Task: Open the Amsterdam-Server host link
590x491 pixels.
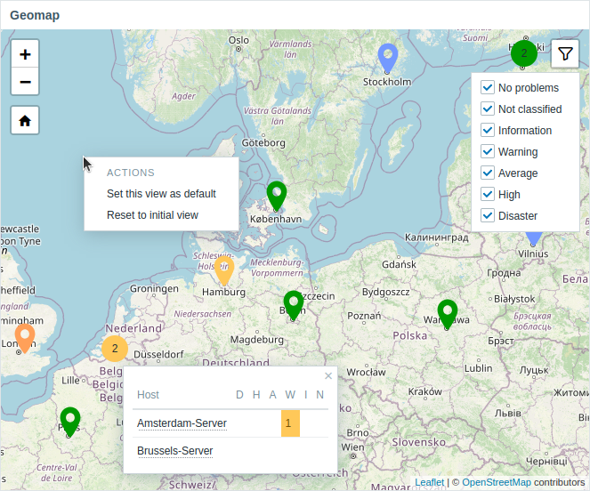Action: (x=182, y=423)
